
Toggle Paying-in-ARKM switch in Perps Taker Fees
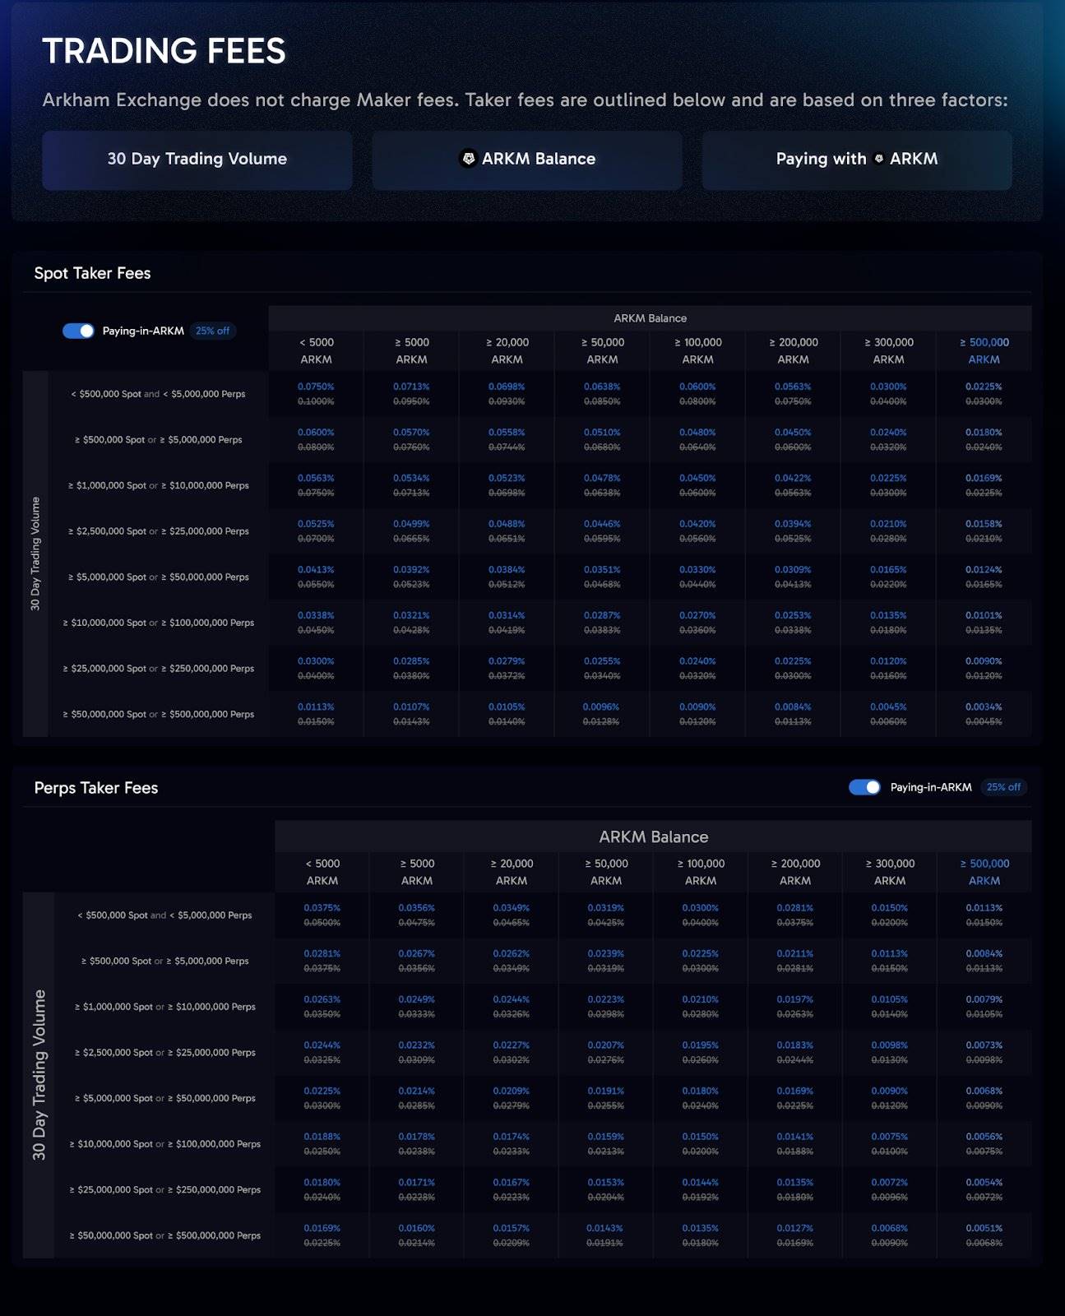pyautogui.click(x=864, y=787)
